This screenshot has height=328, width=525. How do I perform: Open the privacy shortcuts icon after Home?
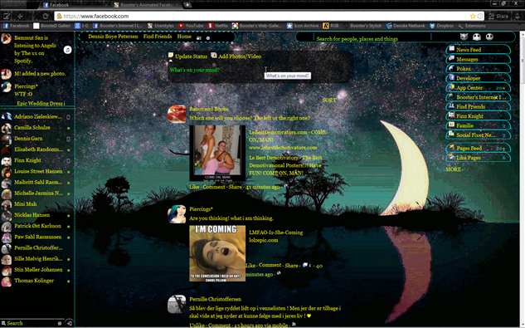199,38
